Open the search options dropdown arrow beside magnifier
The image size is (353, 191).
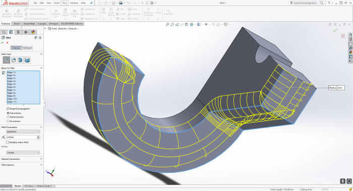325,3
